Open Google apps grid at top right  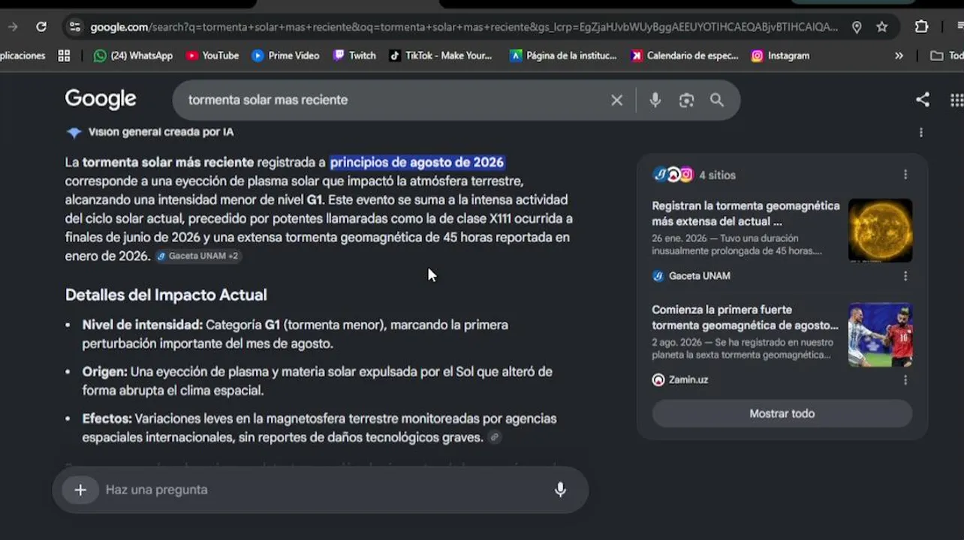coord(956,100)
